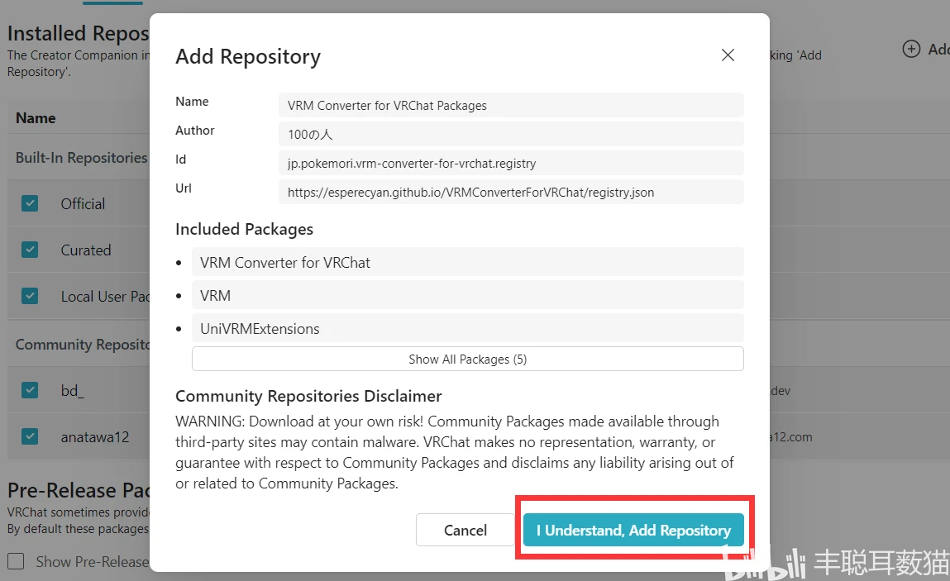The image size is (950, 581).
Task: Disable the anatawa12 repository checkbox
Action: pos(30,436)
